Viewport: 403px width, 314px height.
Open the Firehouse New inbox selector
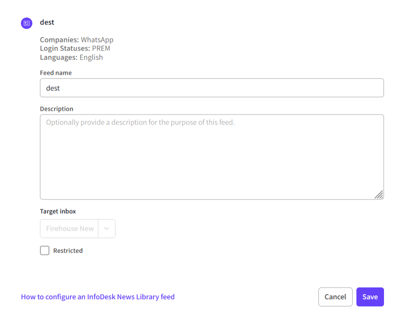[70, 228]
